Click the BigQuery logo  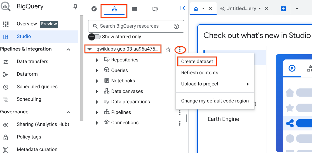pyautogui.click(x=6, y=7)
